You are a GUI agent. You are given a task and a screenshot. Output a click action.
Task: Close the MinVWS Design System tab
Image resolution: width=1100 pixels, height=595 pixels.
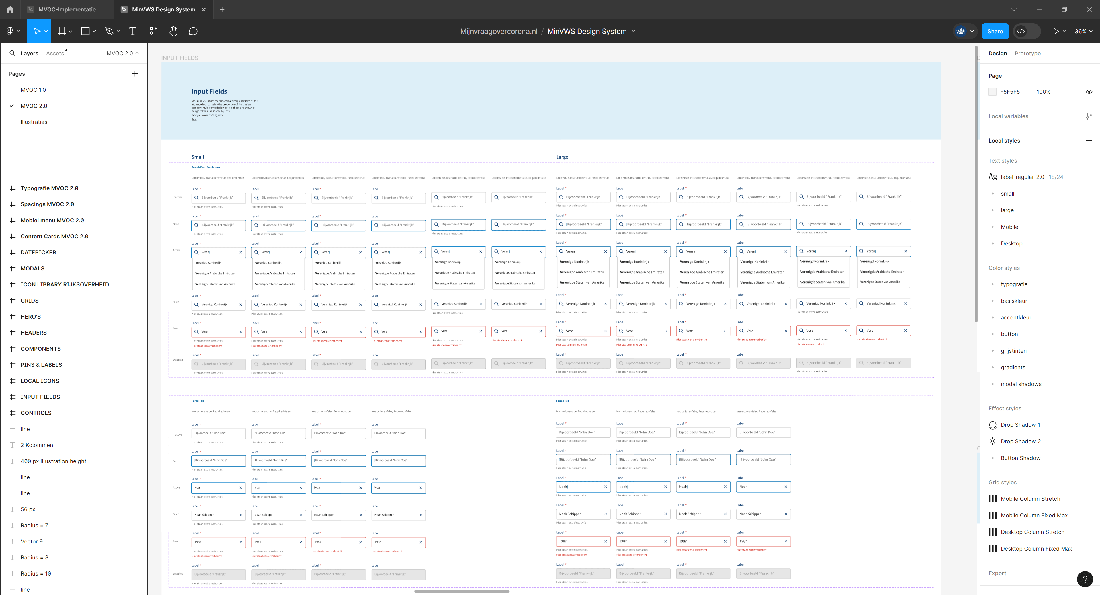[x=204, y=9]
